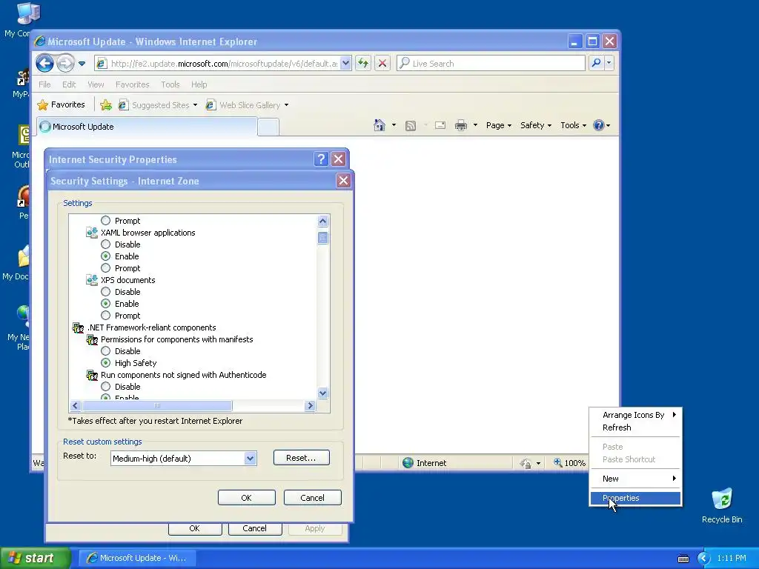Open search provider dropdown next to Live Search

(609, 63)
